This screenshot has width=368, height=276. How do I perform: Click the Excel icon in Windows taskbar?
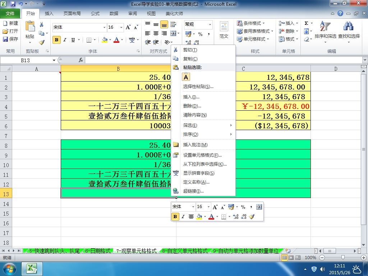click(32, 268)
